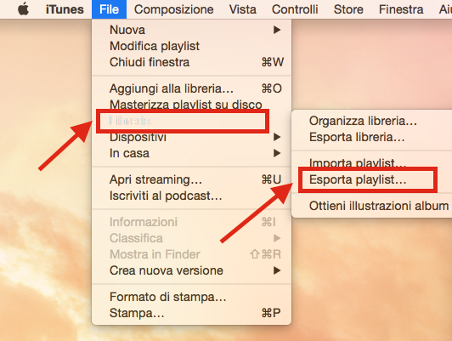Screen dimensions: 452x341
Task: Open the iTunes application menu
Action: click(65, 9)
